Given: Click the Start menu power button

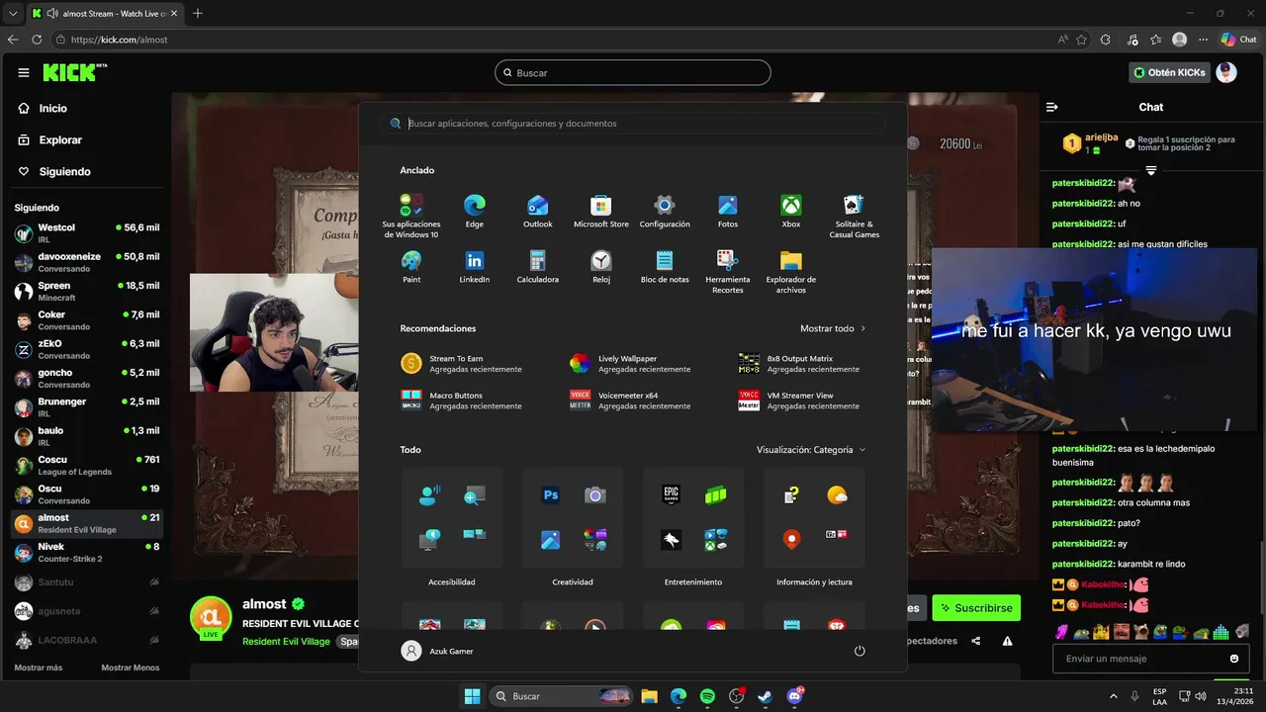Looking at the screenshot, I should (859, 651).
